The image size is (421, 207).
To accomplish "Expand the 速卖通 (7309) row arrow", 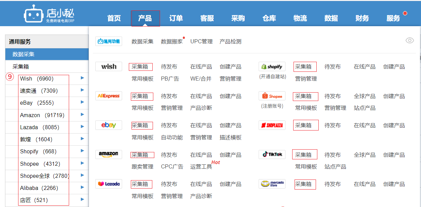I will 82,90.
